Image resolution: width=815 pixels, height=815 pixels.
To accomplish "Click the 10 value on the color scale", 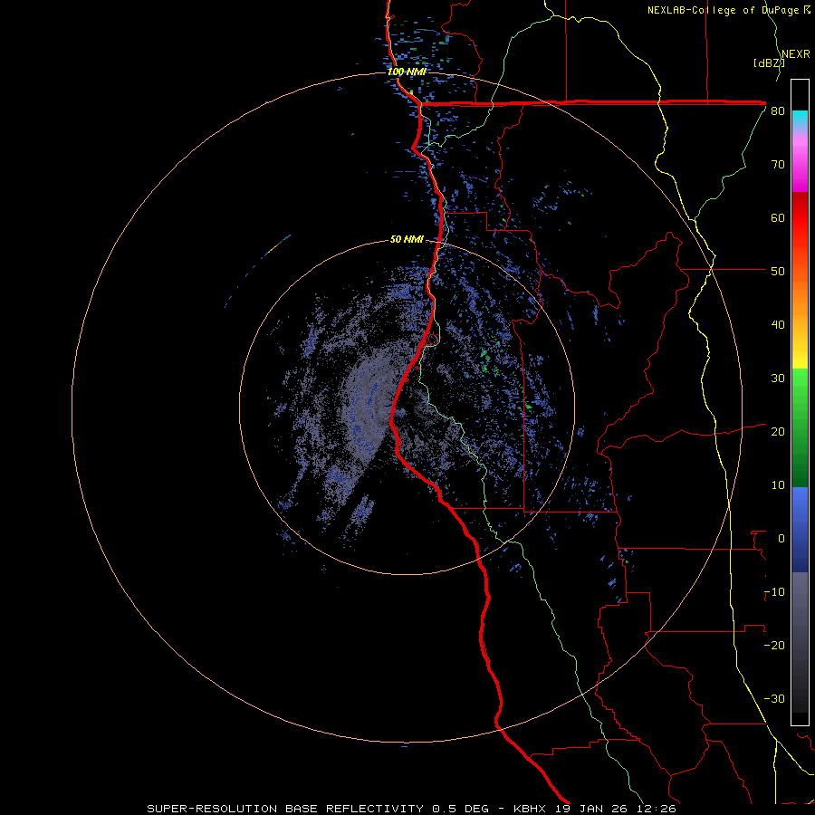I will click(778, 485).
